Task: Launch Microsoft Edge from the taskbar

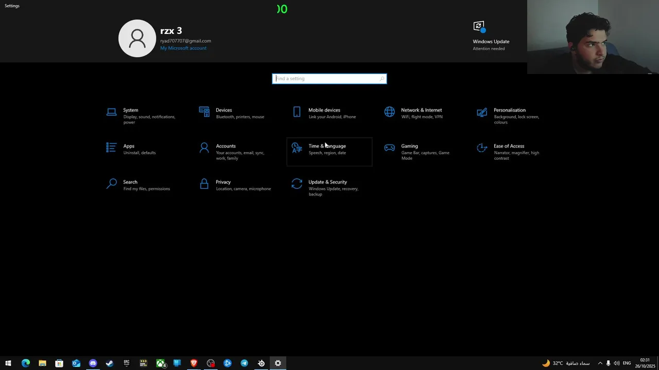Action: pyautogui.click(x=25, y=363)
